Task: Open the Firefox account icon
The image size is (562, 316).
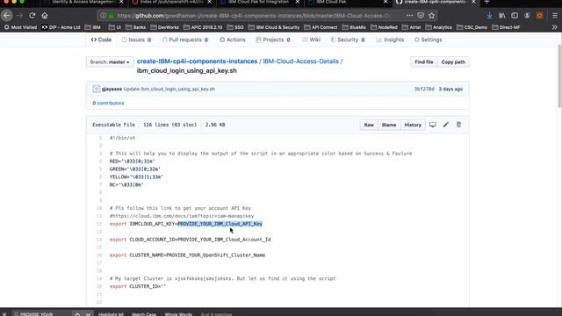Action: [x=527, y=16]
